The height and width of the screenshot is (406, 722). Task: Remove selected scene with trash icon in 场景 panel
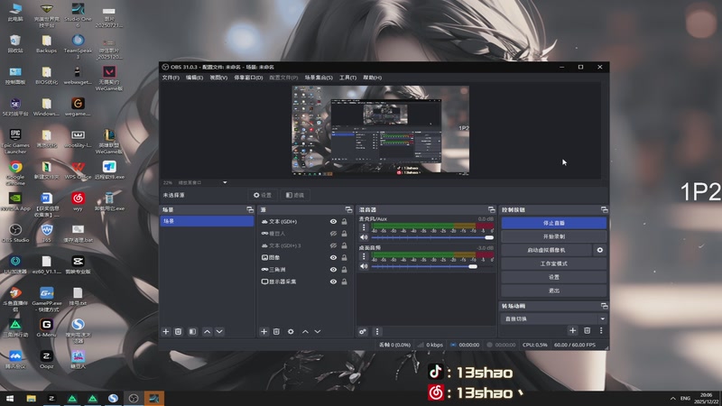click(x=178, y=331)
